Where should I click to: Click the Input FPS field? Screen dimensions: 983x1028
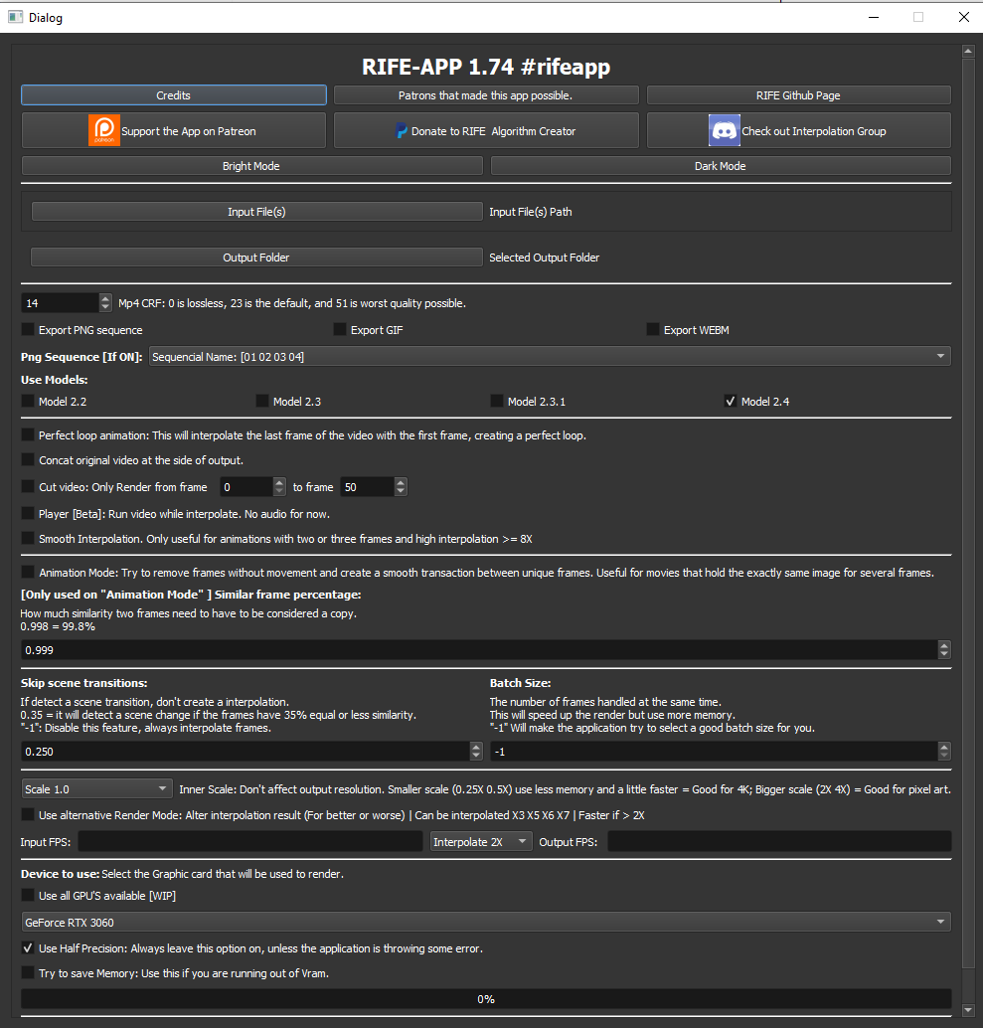tap(250, 842)
